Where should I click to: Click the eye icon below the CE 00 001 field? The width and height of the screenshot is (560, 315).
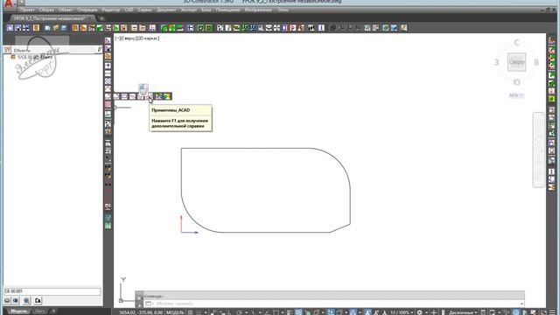tap(16, 301)
